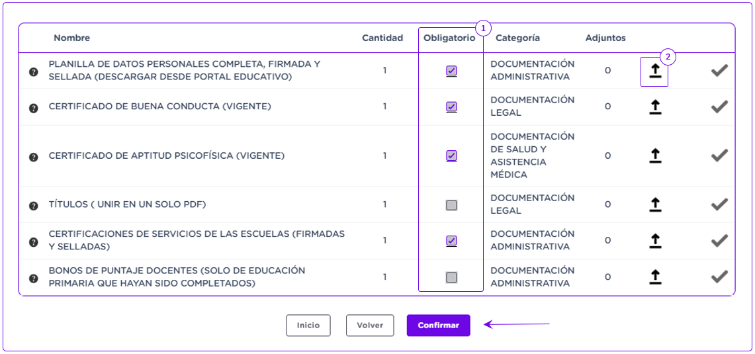Upload Bonos de Puntaje Docentes file
The image size is (755, 354).
(x=654, y=277)
